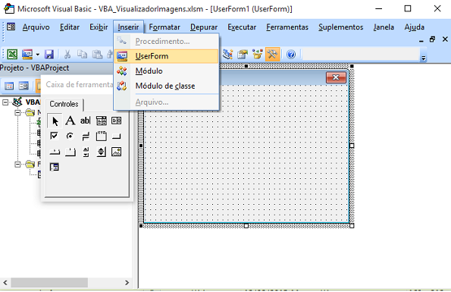The width and height of the screenshot is (451, 292).
Task: Select the CheckBox control in toolbox
Action: click(x=54, y=136)
